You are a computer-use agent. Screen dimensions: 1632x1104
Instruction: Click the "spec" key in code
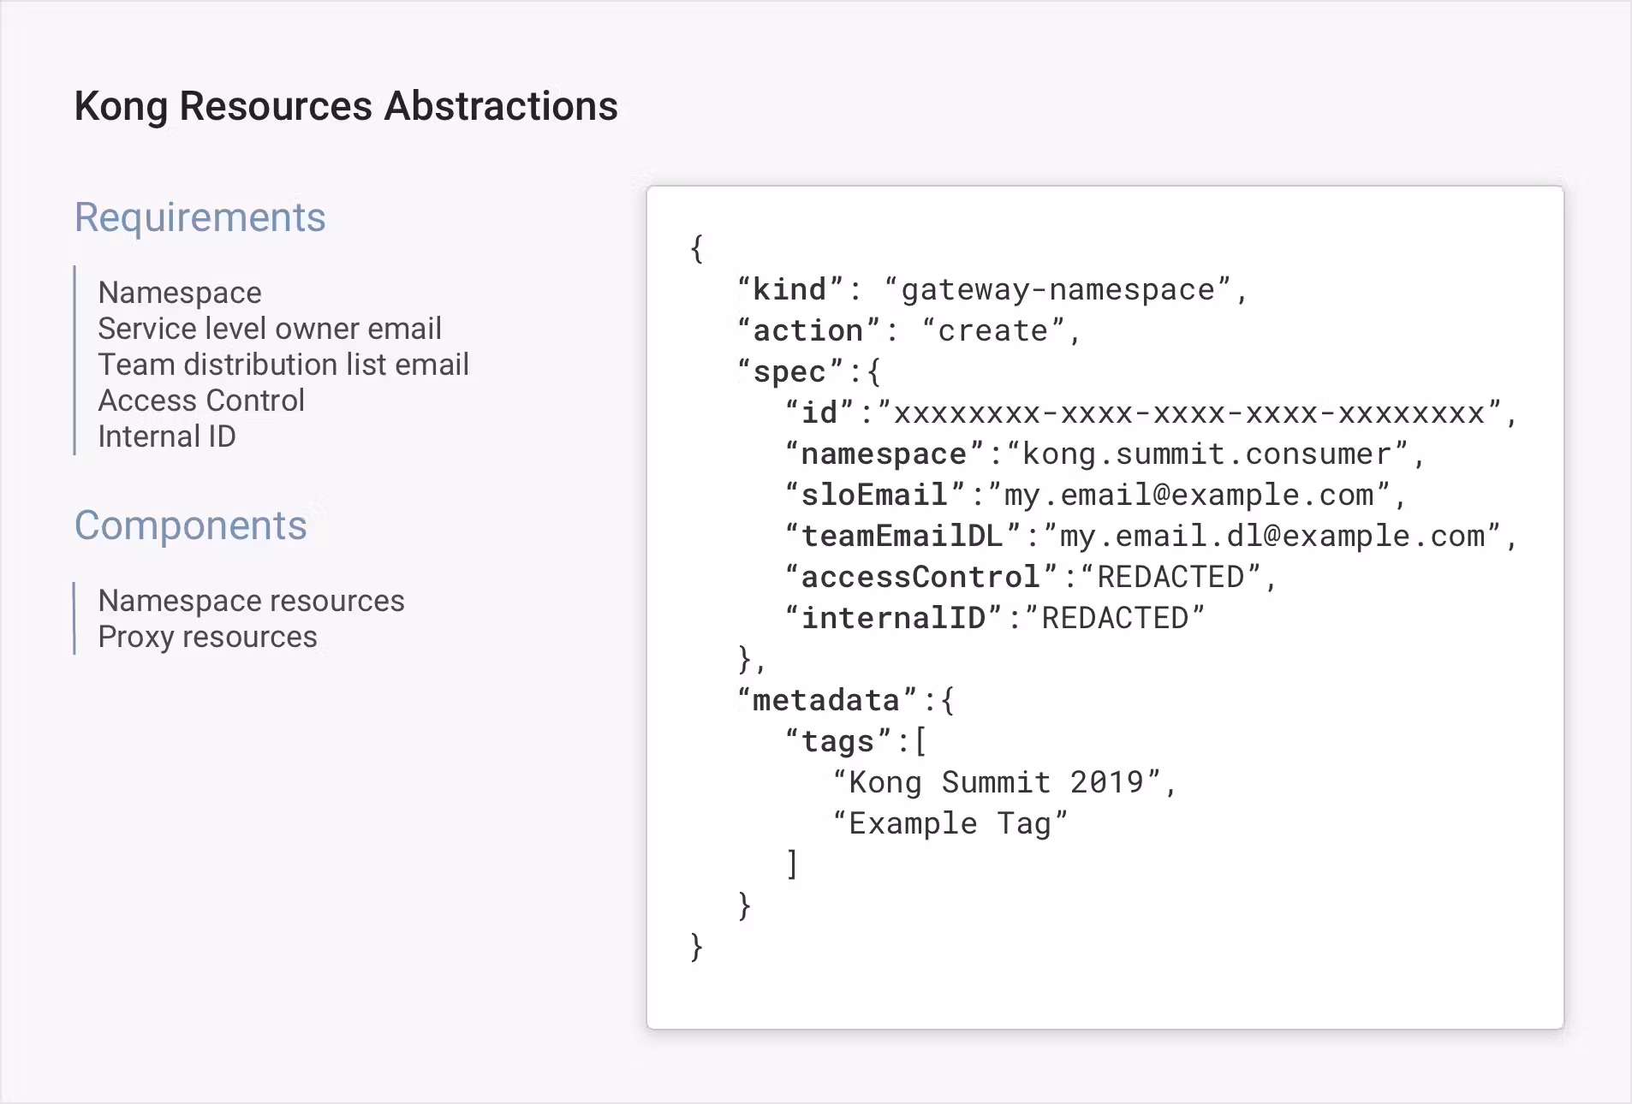789,372
